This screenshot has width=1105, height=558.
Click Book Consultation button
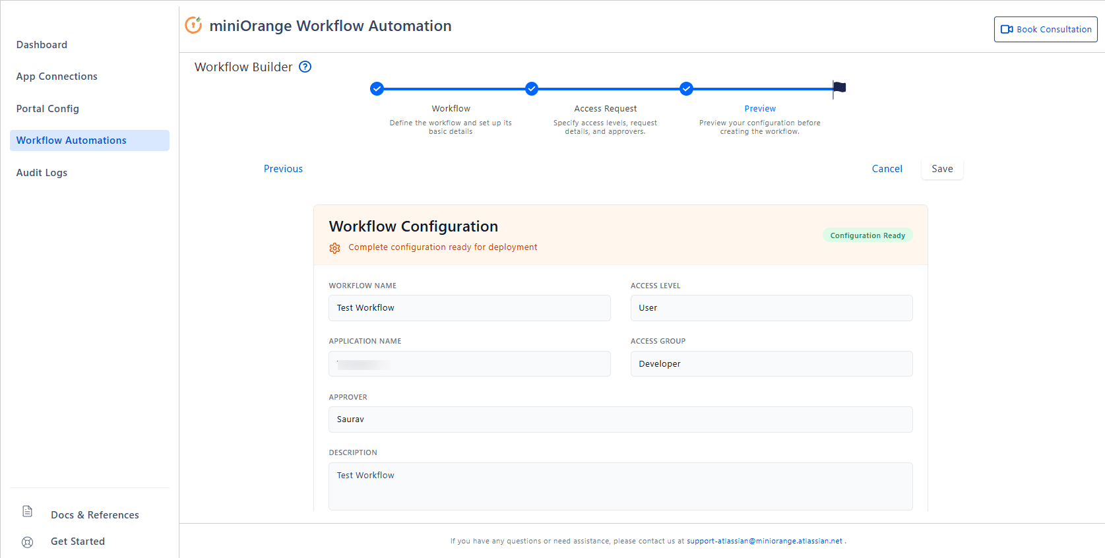(x=1046, y=29)
